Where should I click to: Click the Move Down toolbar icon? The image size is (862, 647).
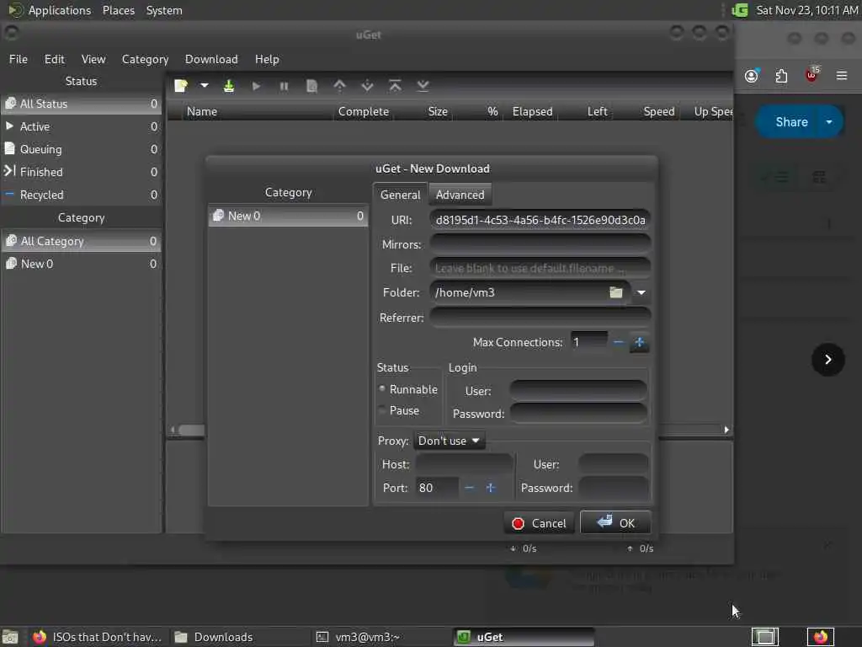[367, 86]
